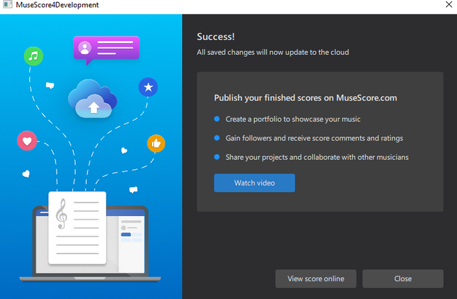The width and height of the screenshot is (457, 299).
Task: Dismiss the dialog with the Close button
Action: pyautogui.click(x=403, y=279)
